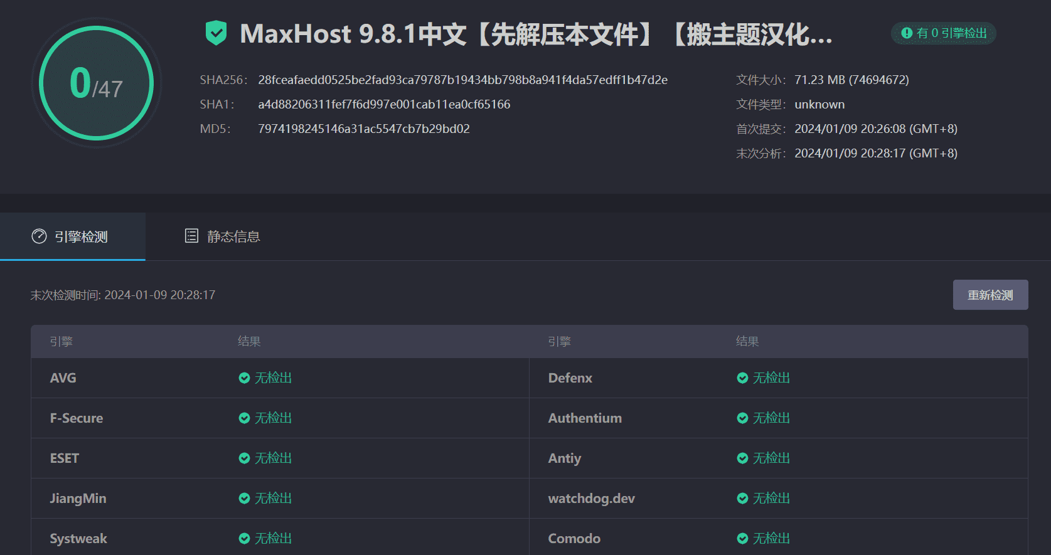This screenshot has height=555, width=1051.
Task: Click the green check icon in Defenx row
Action: point(742,378)
